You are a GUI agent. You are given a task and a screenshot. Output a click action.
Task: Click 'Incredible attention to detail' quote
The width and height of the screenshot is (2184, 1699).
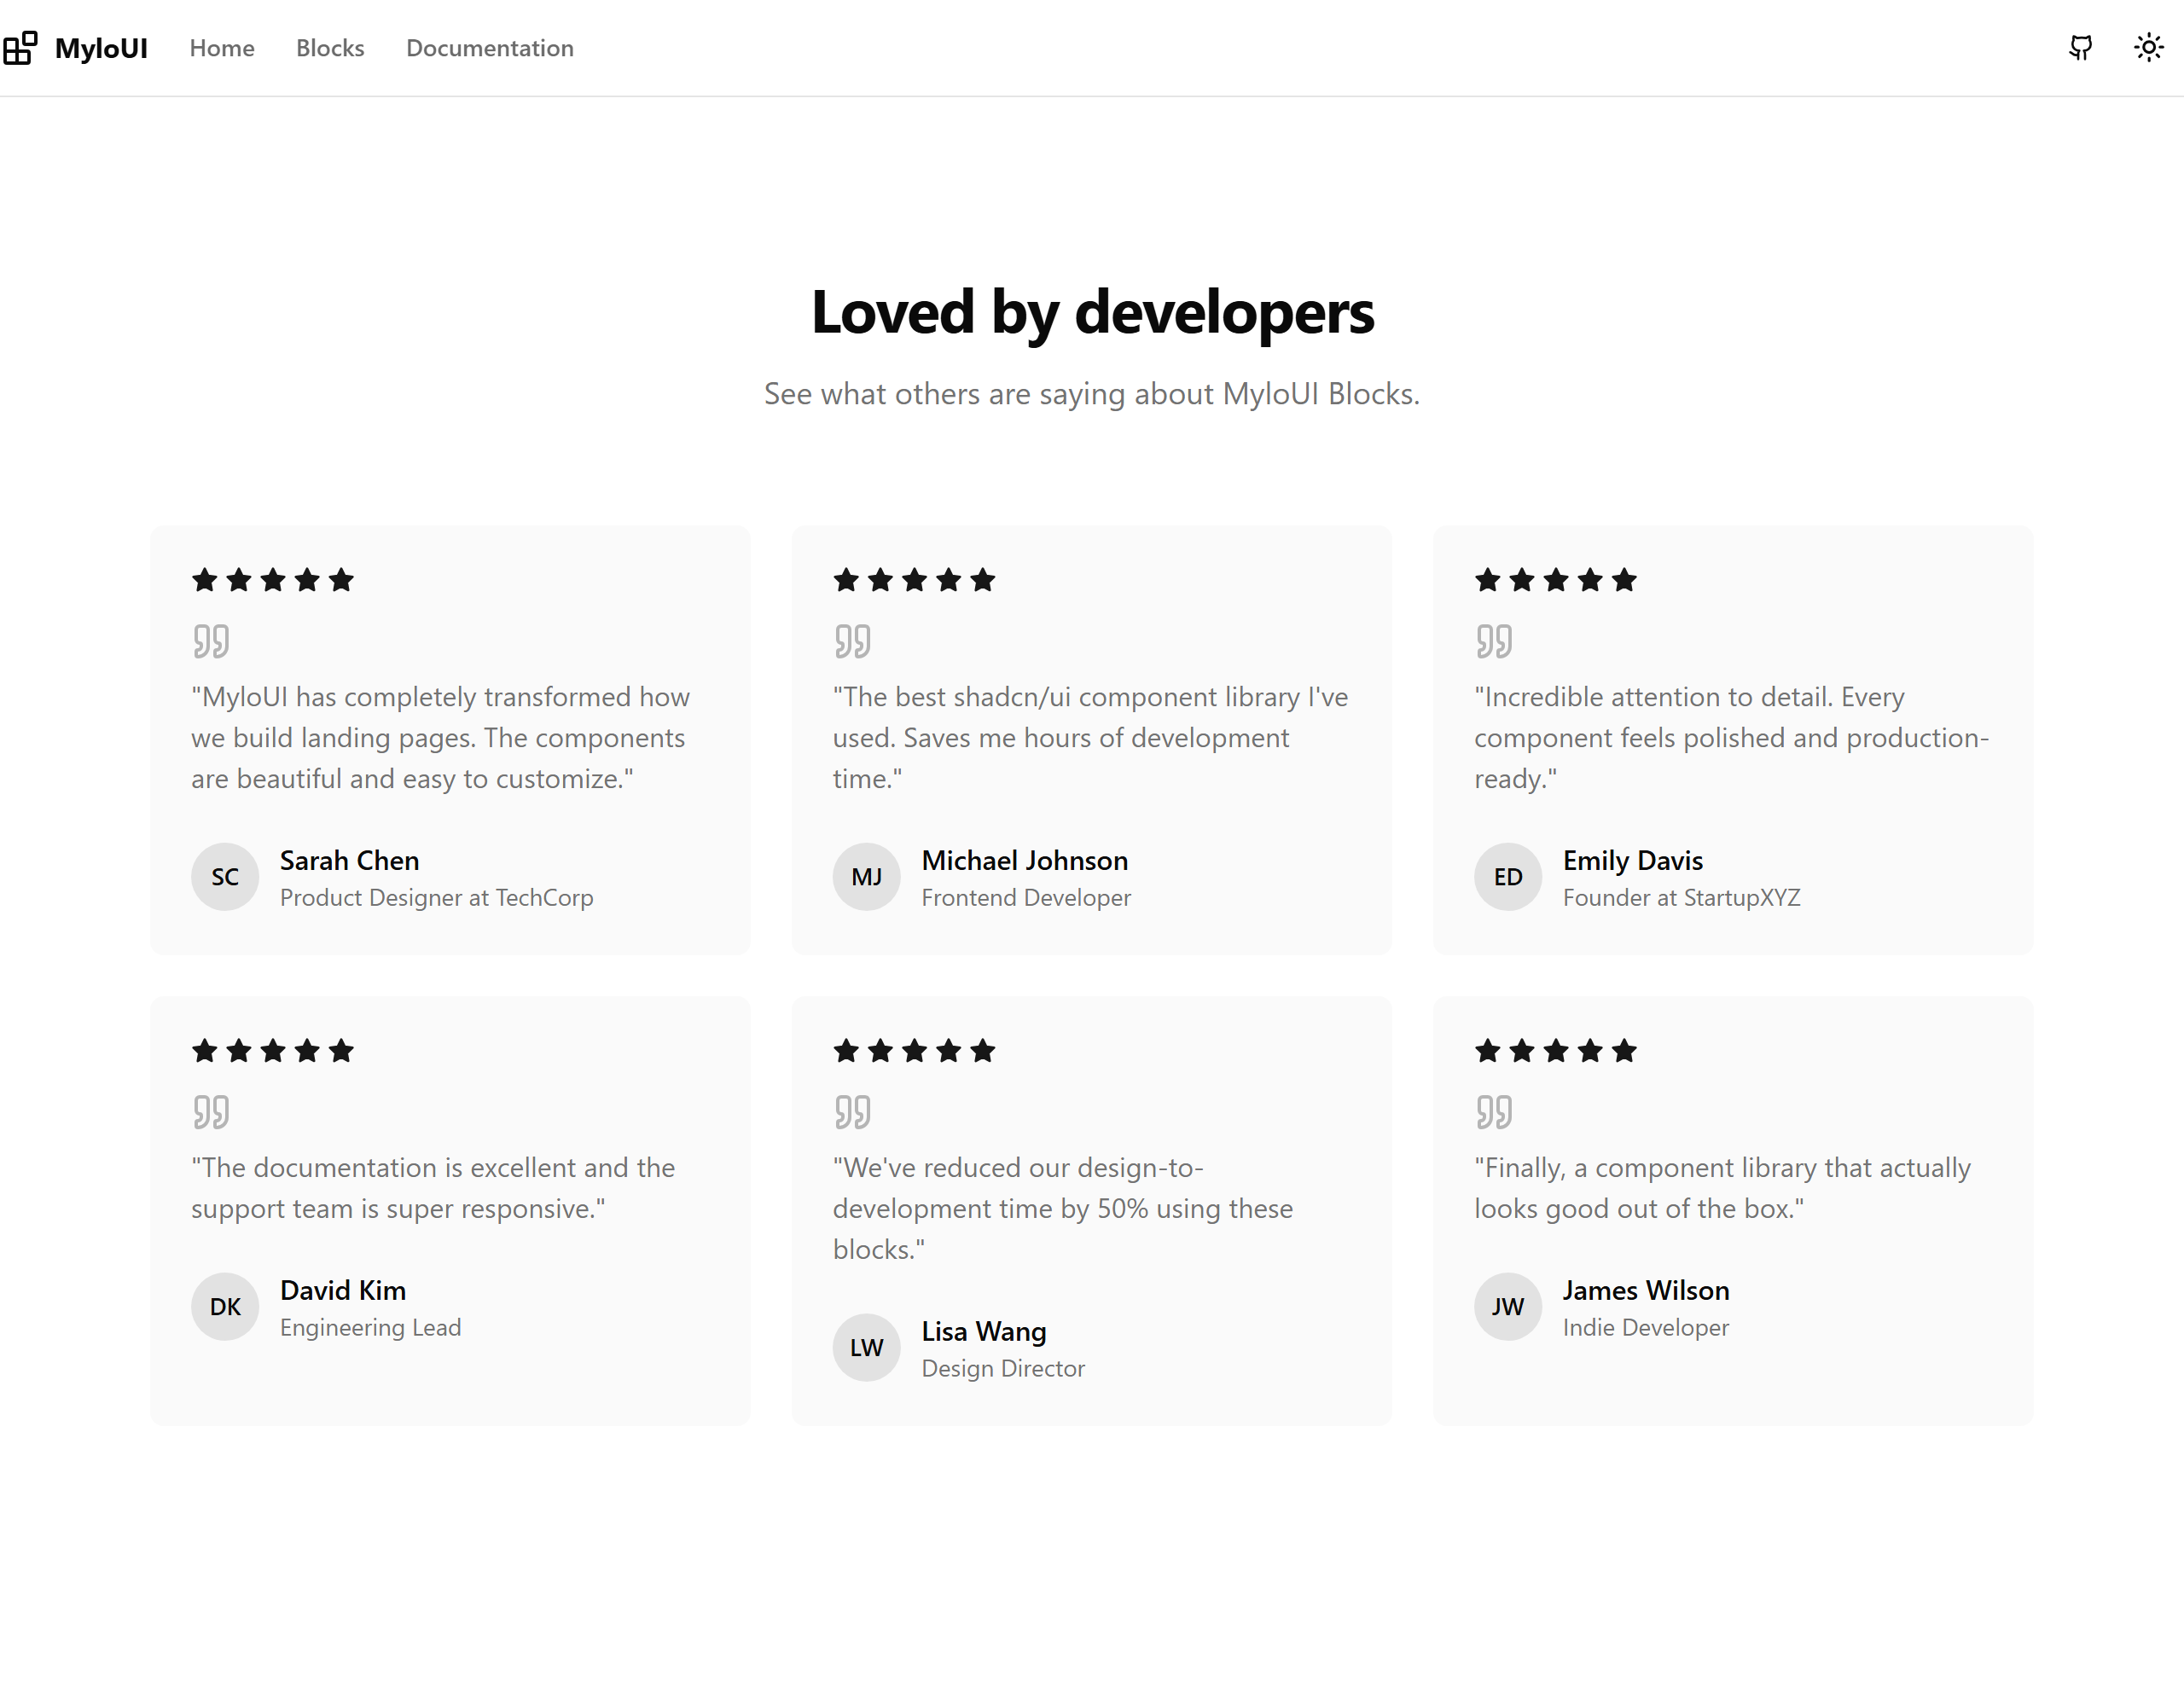(x=1732, y=738)
